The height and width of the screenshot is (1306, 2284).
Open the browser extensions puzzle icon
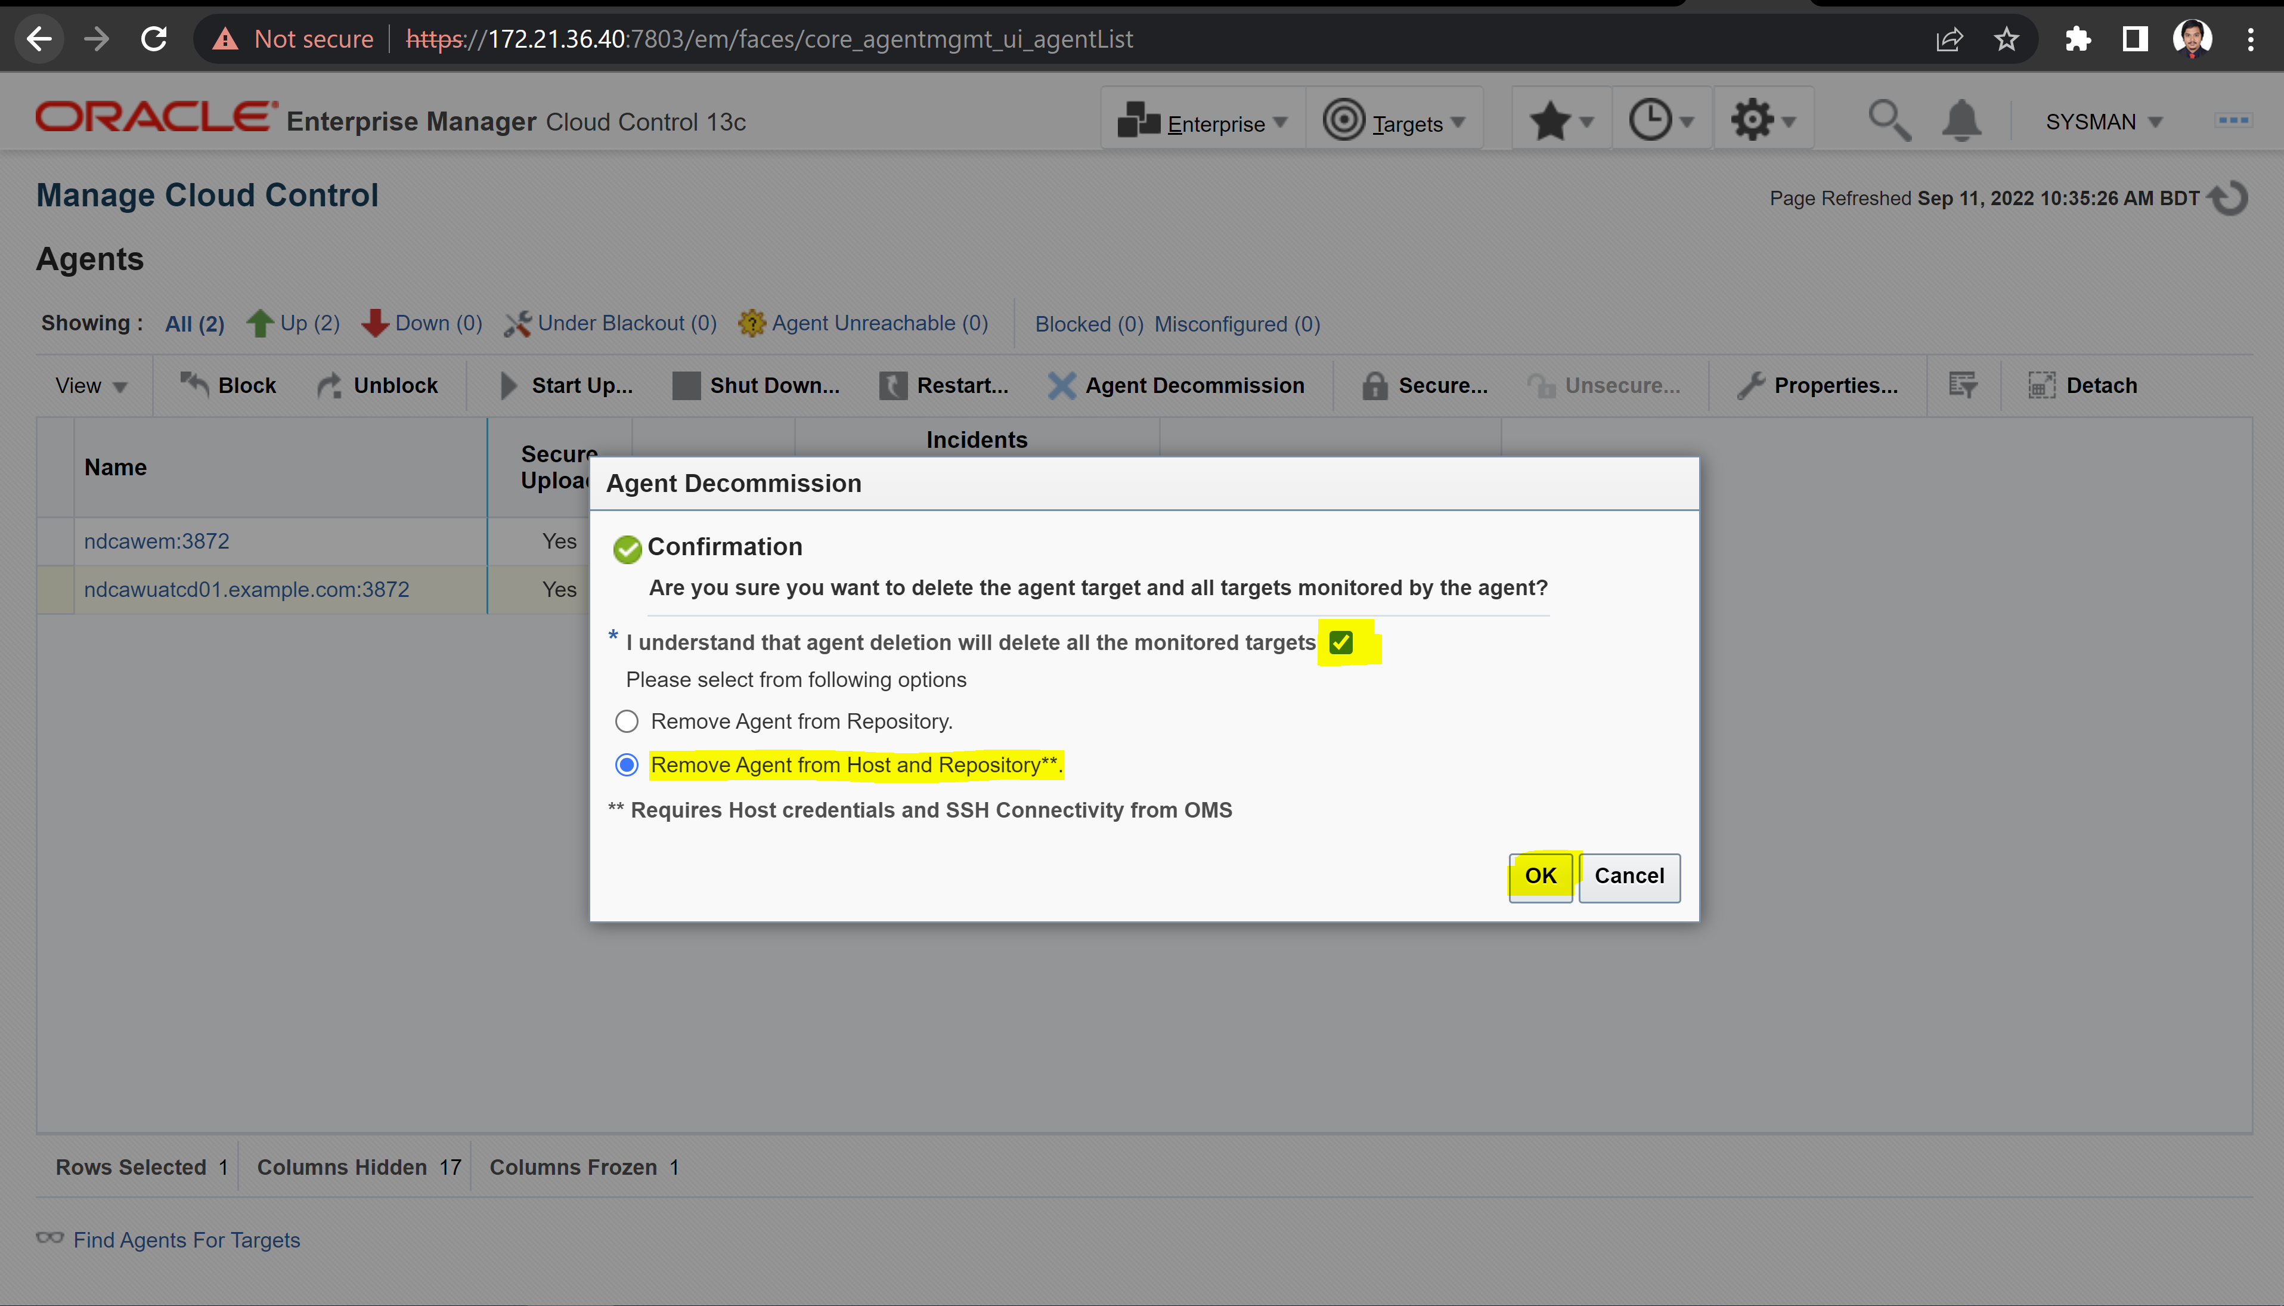coord(2077,39)
